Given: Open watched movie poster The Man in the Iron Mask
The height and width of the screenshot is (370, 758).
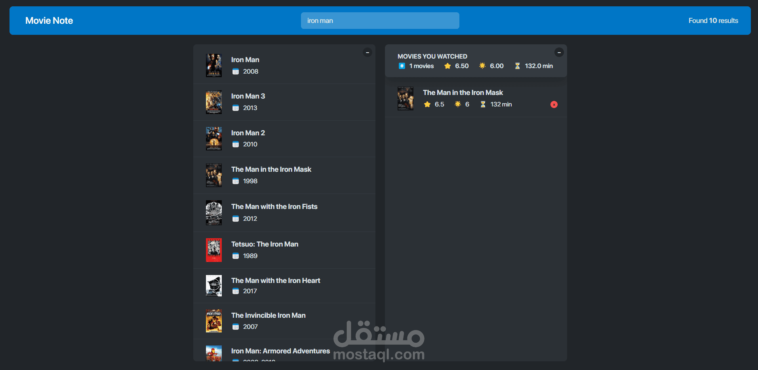Looking at the screenshot, I should tap(406, 99).
